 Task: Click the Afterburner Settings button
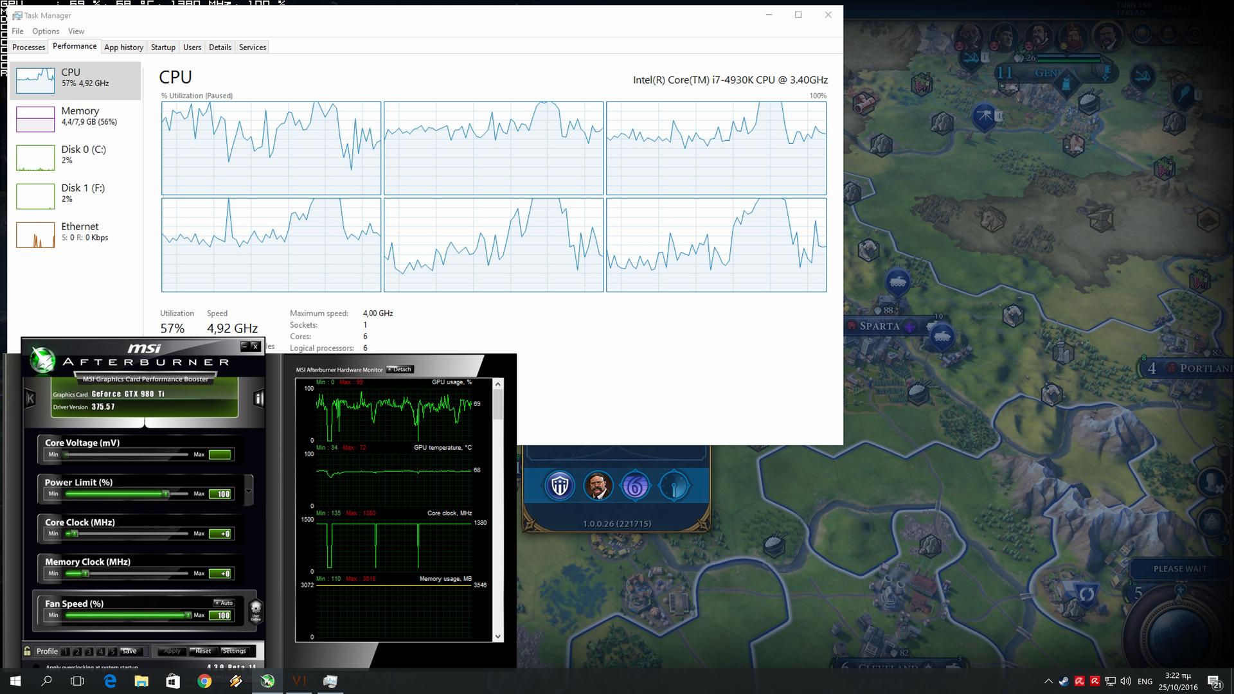234,651
